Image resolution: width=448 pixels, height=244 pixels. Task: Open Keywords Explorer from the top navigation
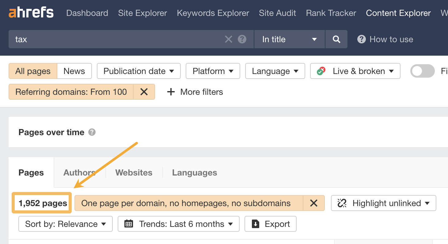click(x=213, y=13)
